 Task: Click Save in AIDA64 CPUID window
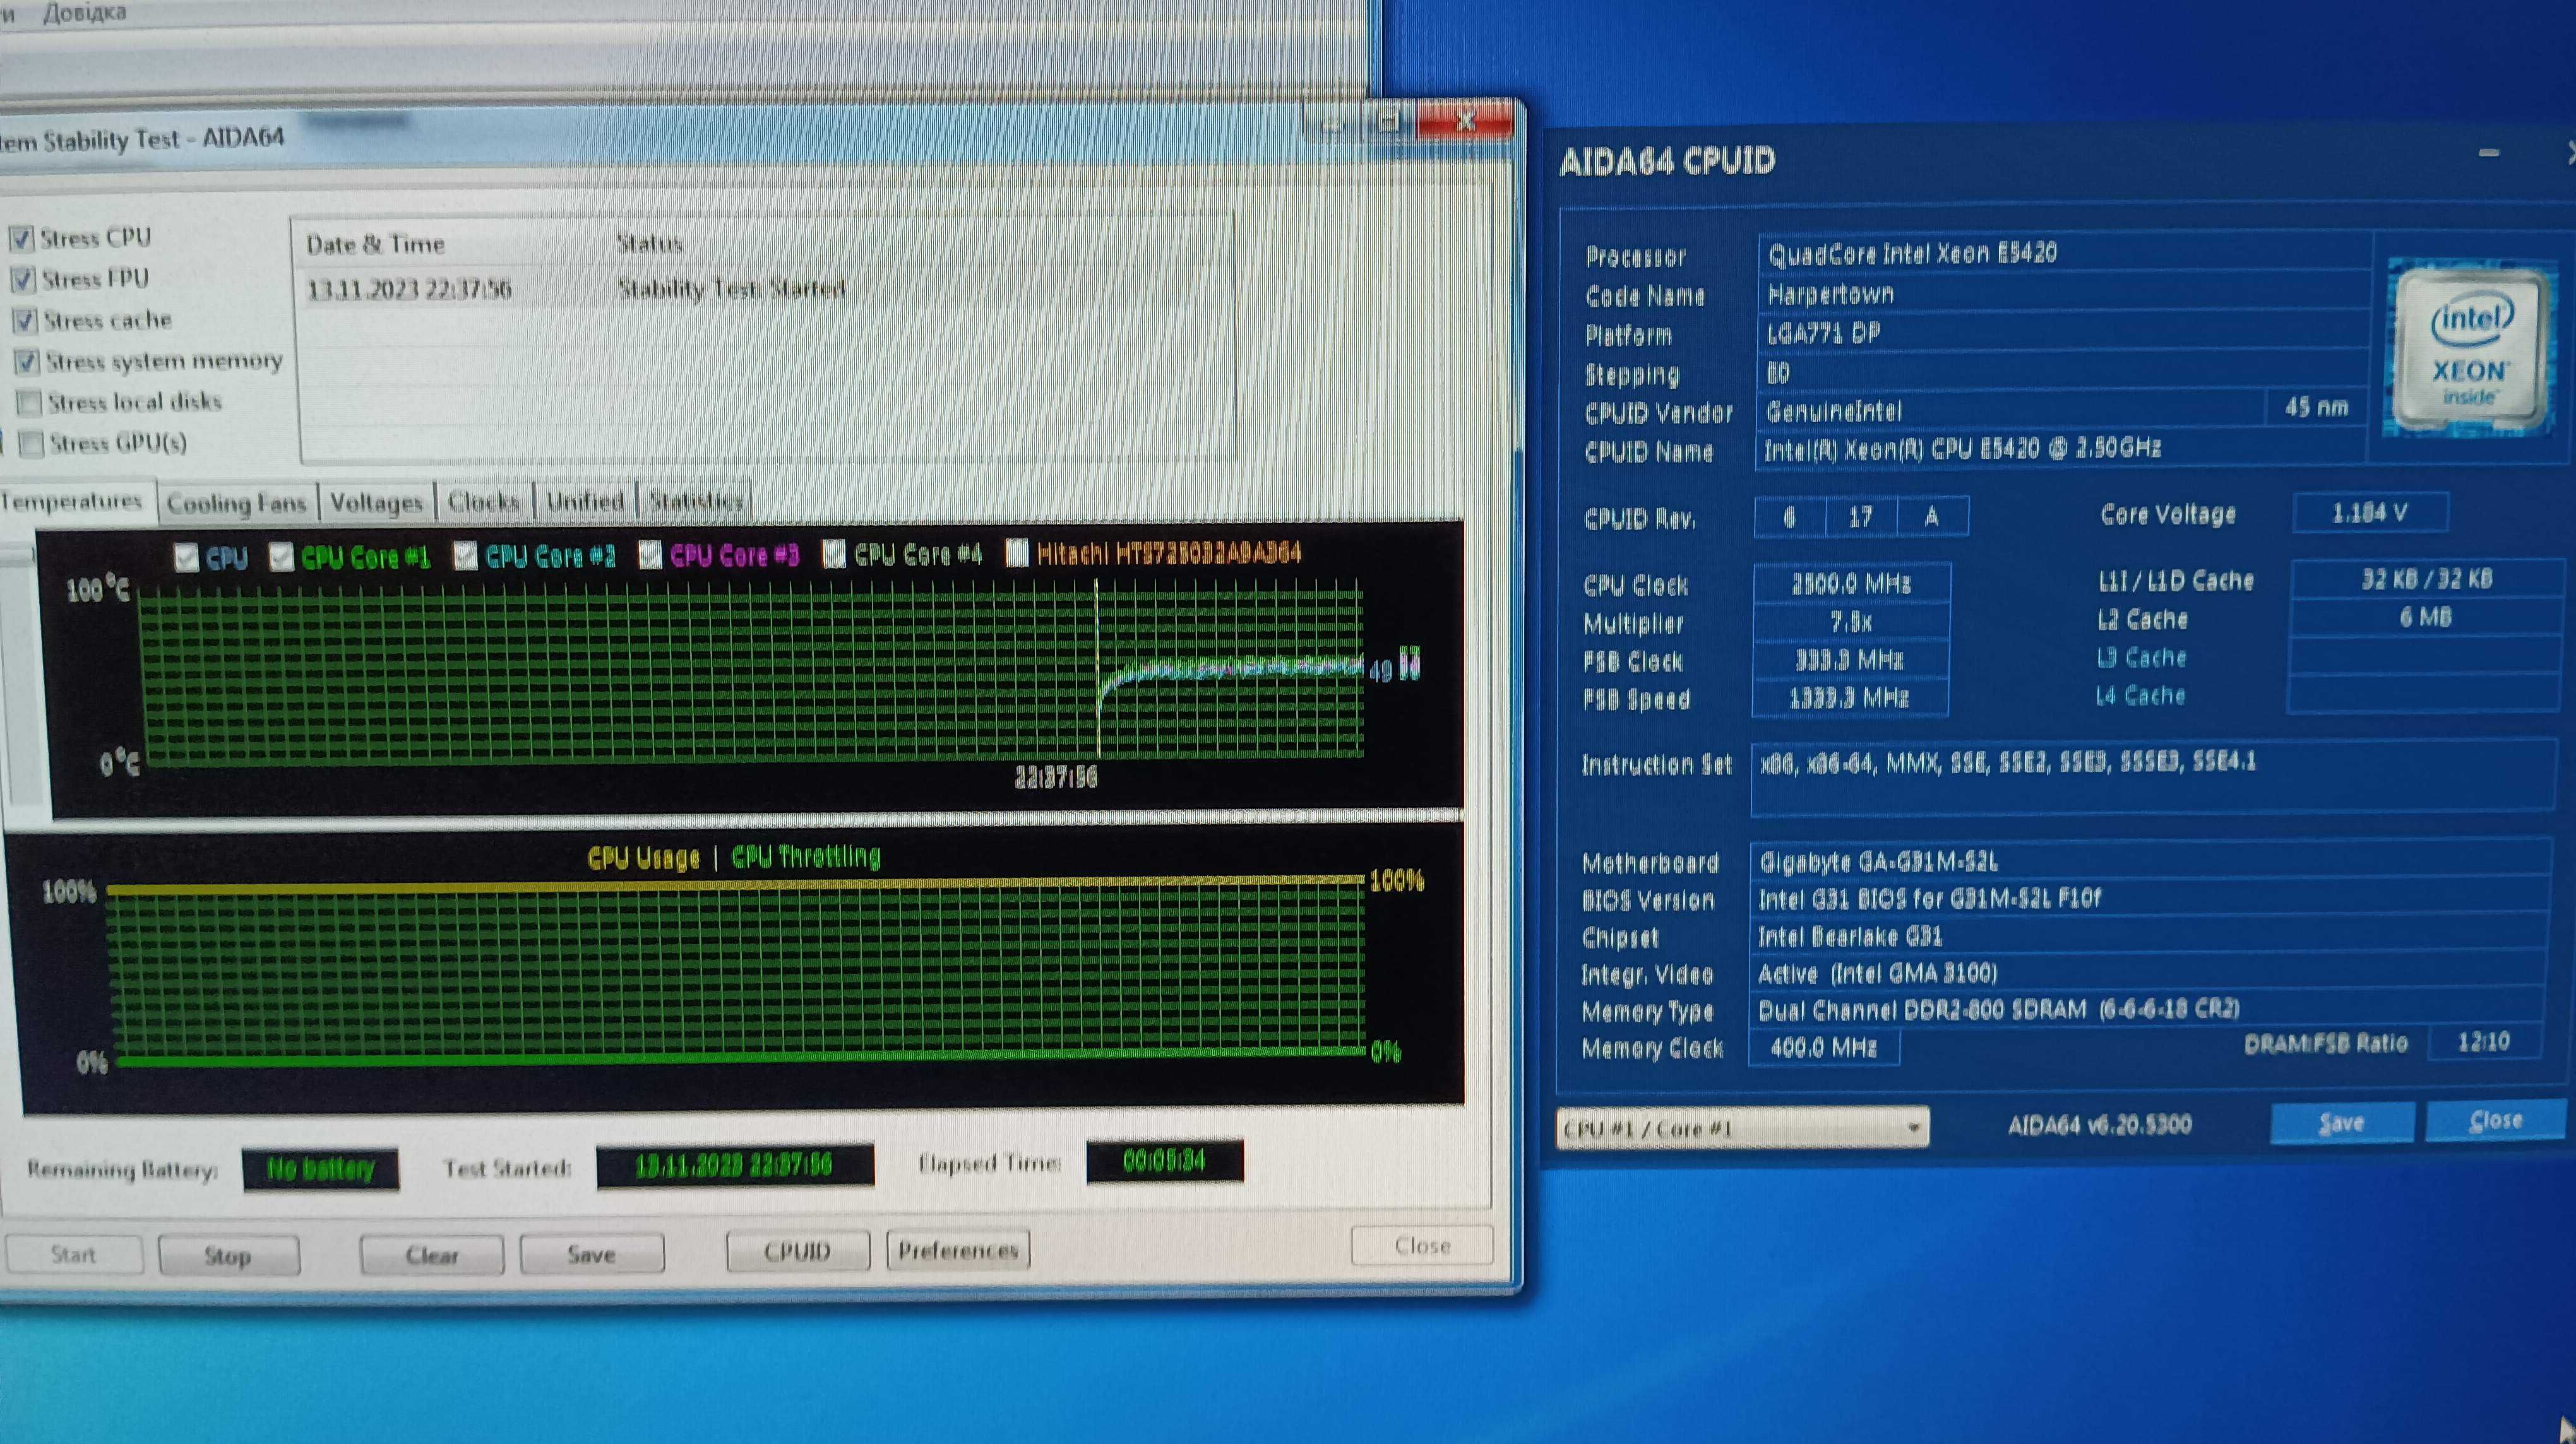pyautogui.click(x=2342, y=1122)
